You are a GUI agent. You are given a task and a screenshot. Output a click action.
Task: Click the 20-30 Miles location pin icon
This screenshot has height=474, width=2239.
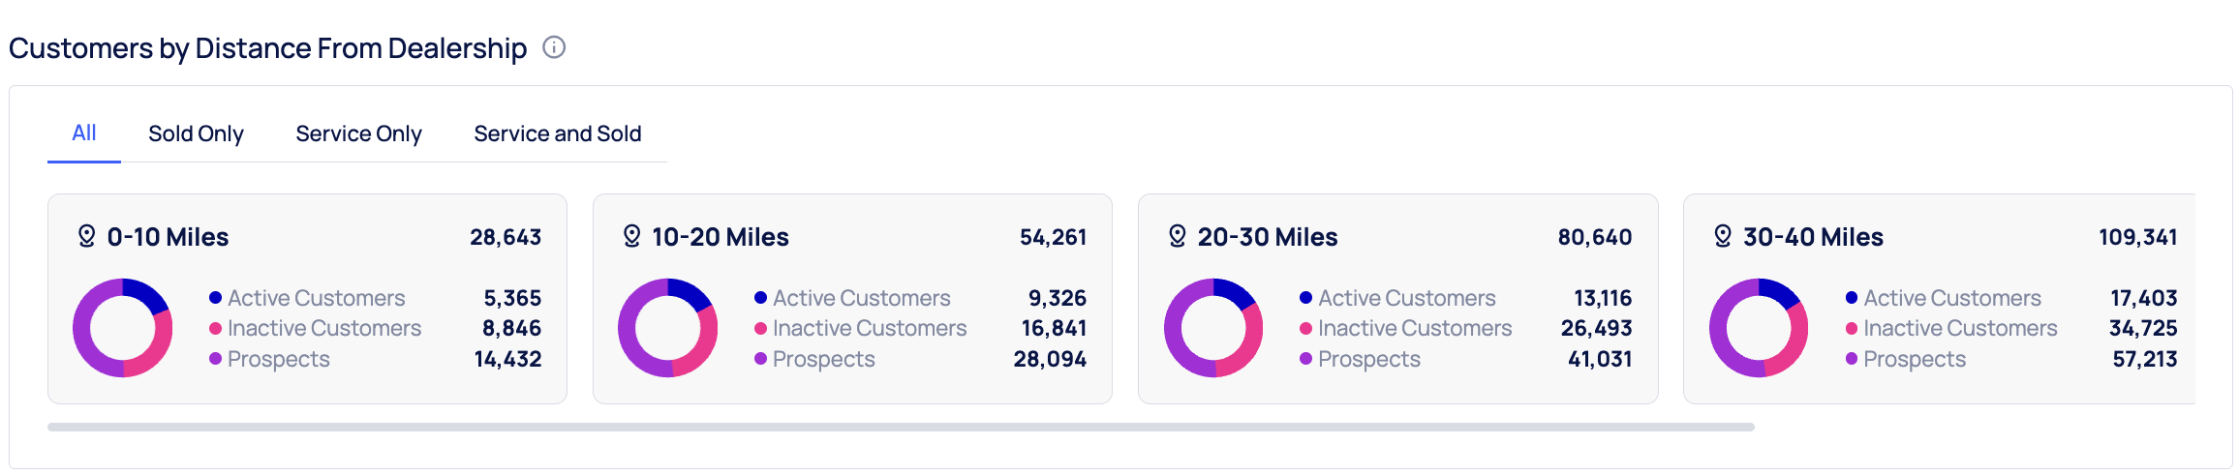tap(1177, 236)
